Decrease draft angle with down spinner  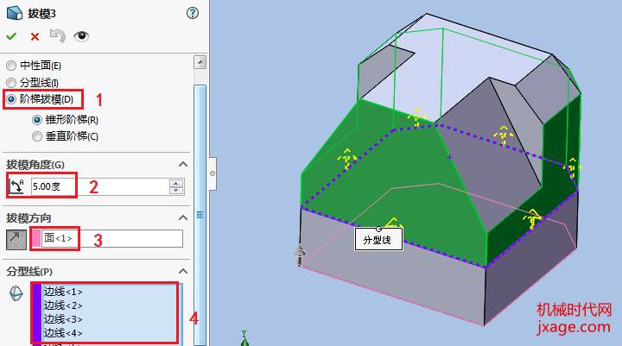pyautogui.click(x=176, y=190)
